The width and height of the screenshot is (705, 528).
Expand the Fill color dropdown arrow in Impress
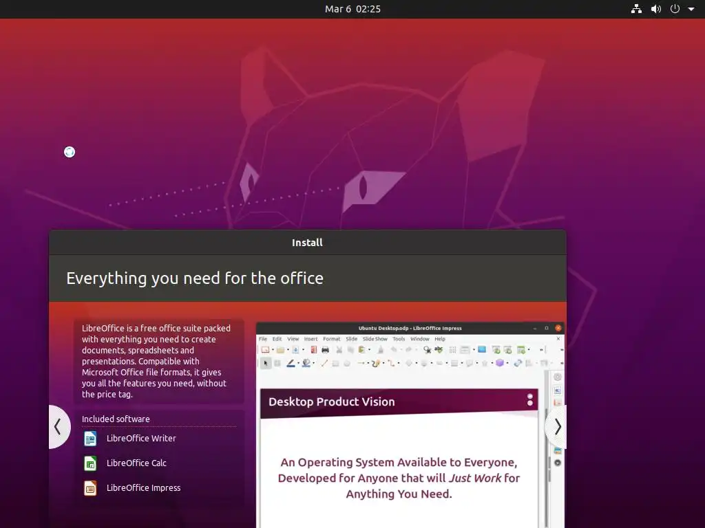[314, 363]
